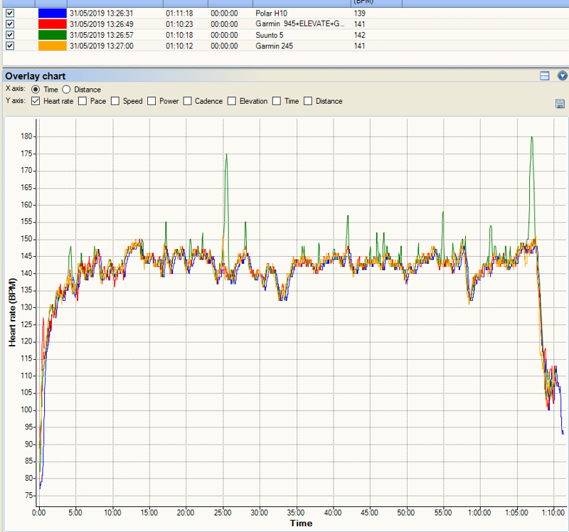569x532 pixels.
Task: Click duration value 01:10:23
Action: coord(179,24)
